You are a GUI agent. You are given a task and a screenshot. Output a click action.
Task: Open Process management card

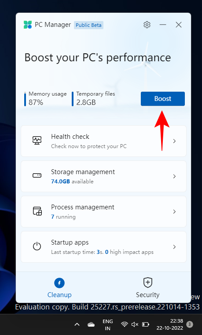point(103,212)
